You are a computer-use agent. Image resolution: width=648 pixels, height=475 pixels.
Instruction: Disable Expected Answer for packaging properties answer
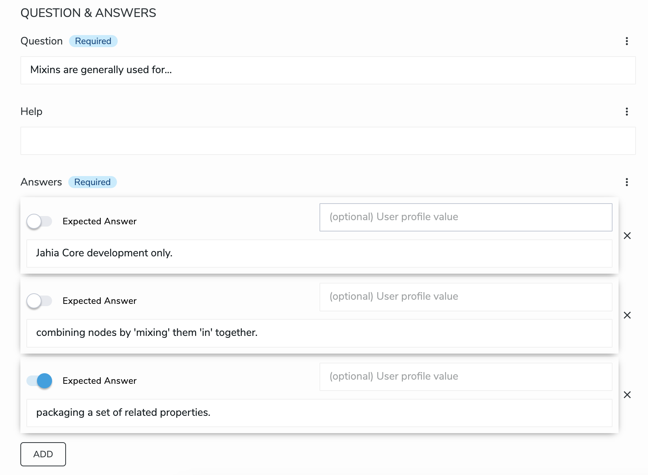coord(39,381)
